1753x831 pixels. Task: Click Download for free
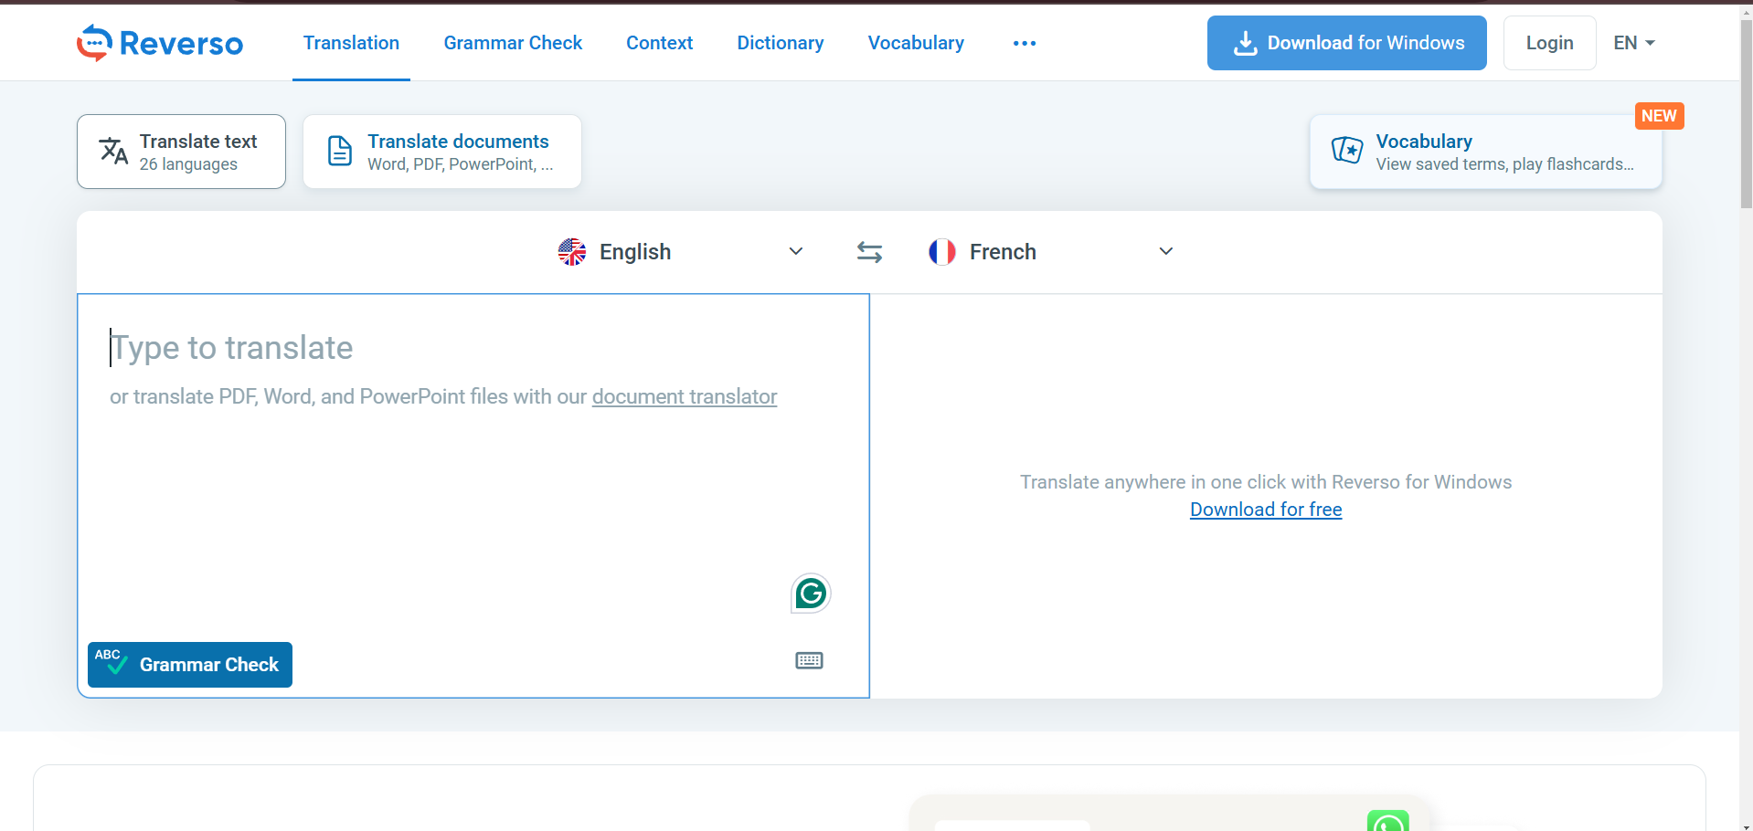pos(1265,509)
